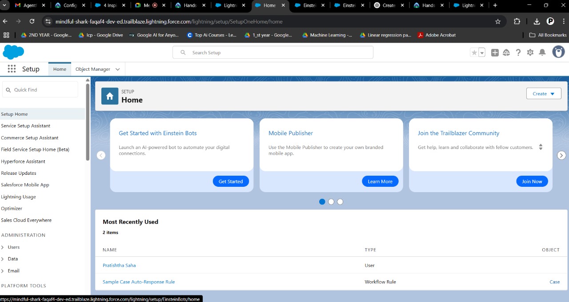
Task: Open Sample Case Auto-Response Rule link
Action: [139, 282]
